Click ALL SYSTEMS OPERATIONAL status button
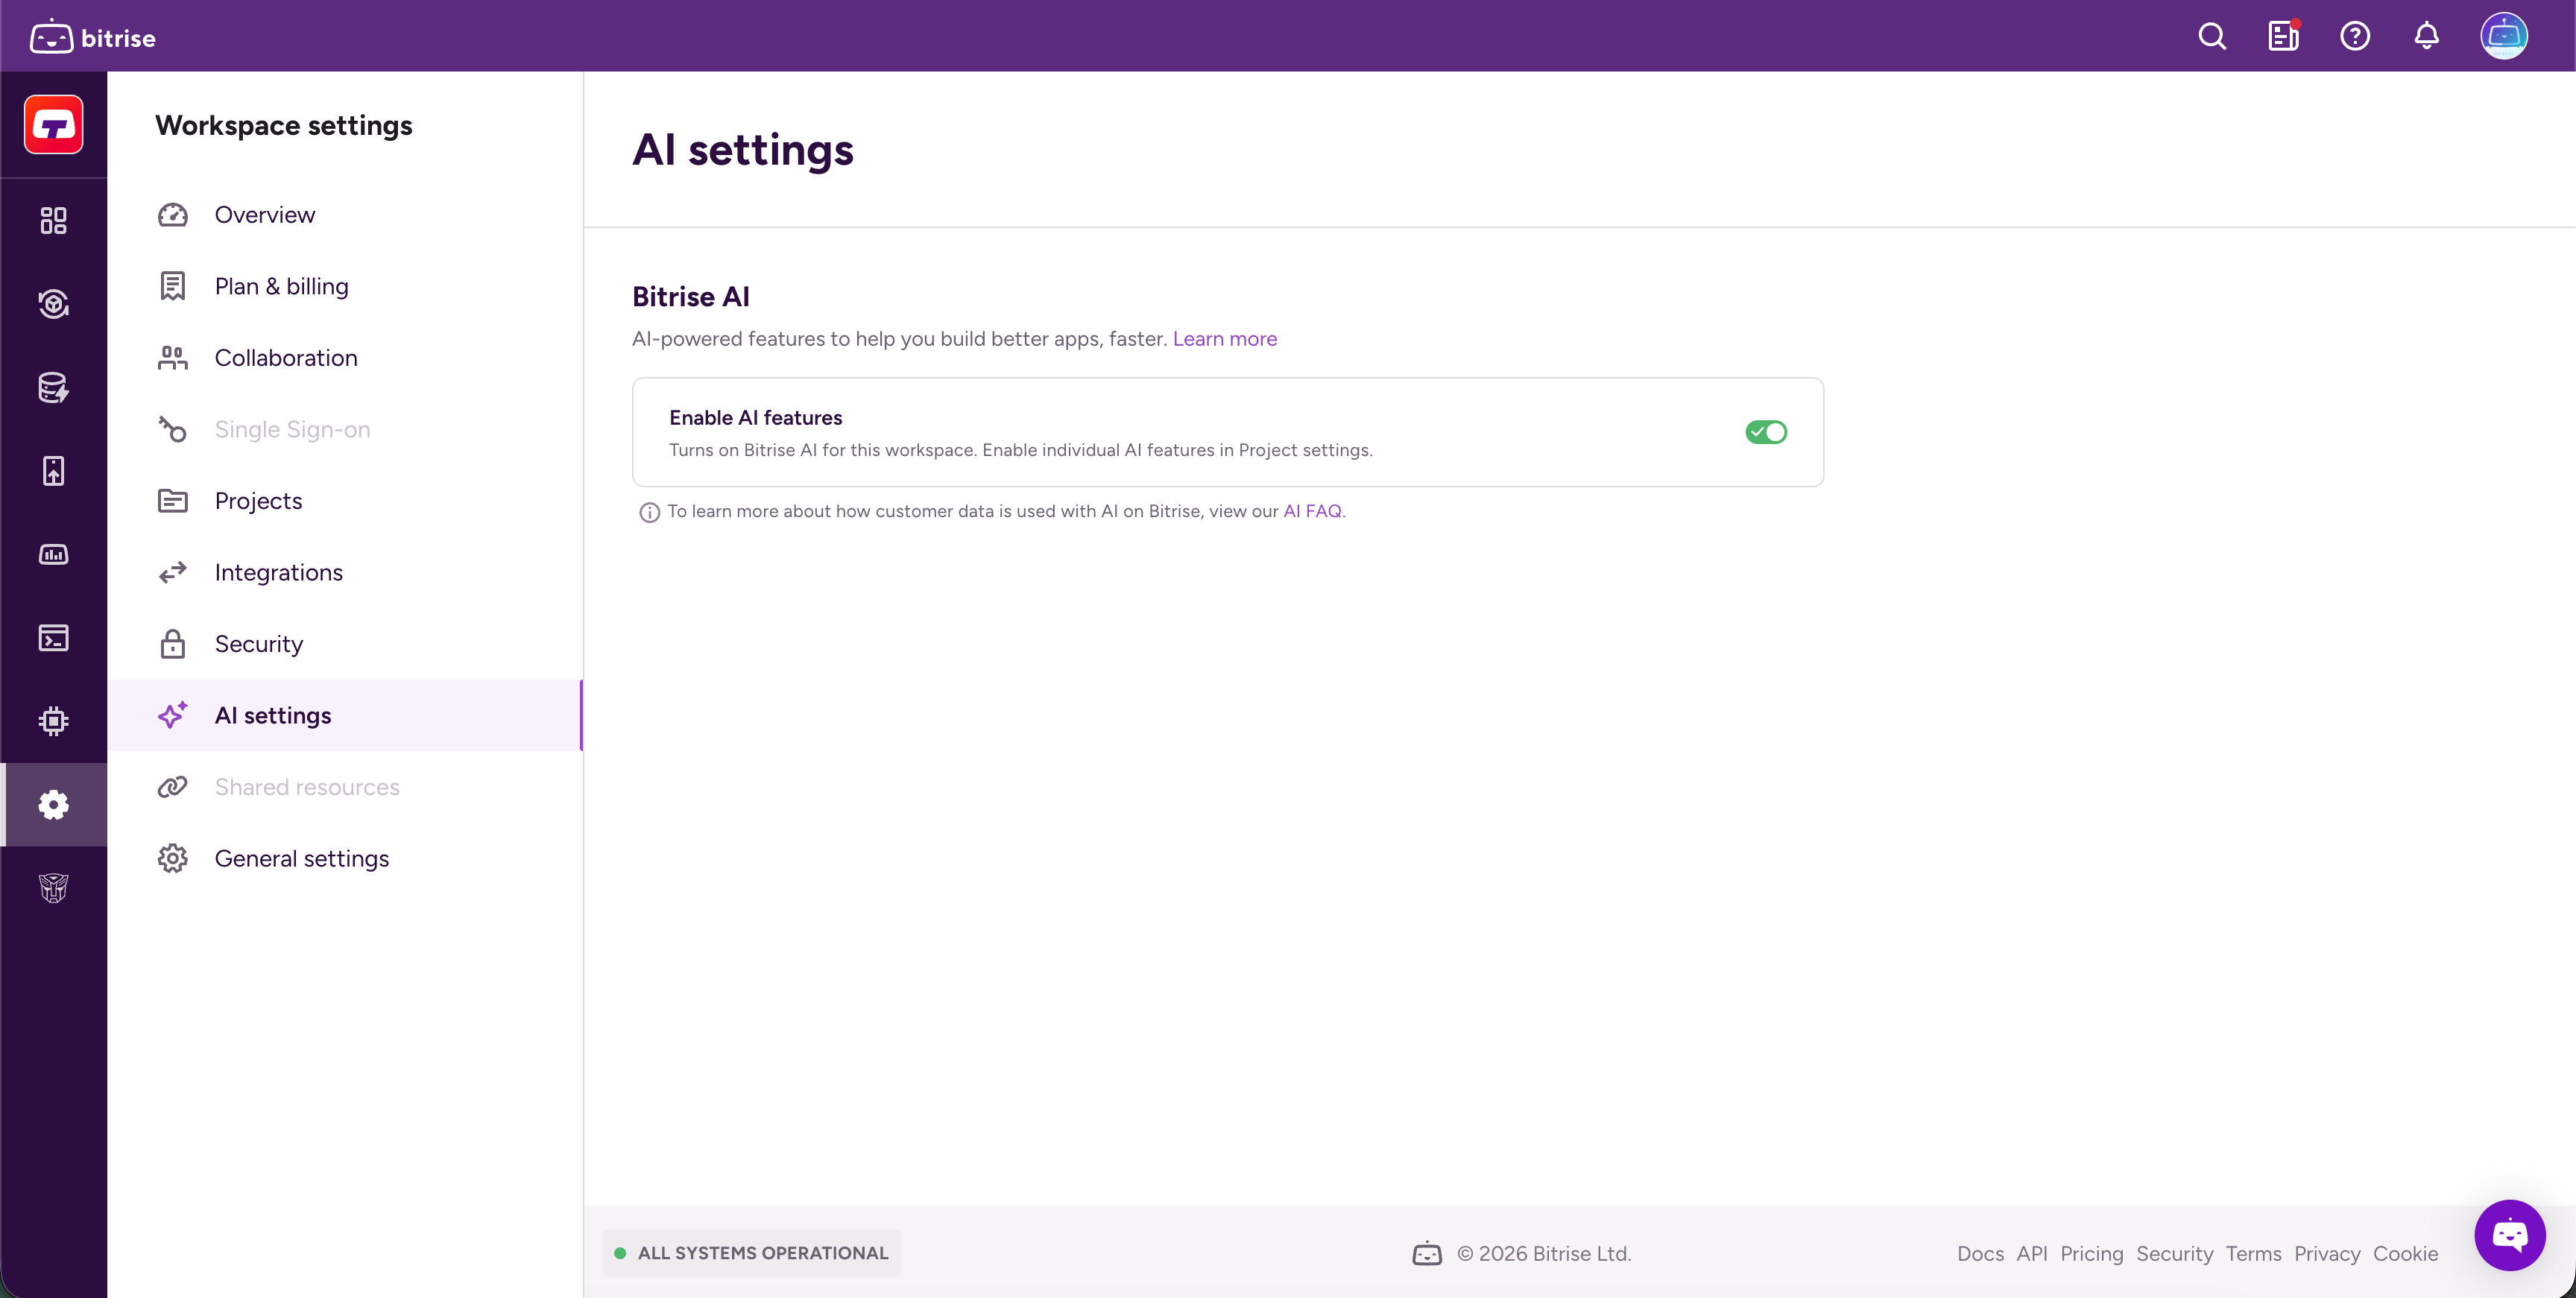Image resolution: width=2576 pixels, height=1298 pixels. point(751,1254)
